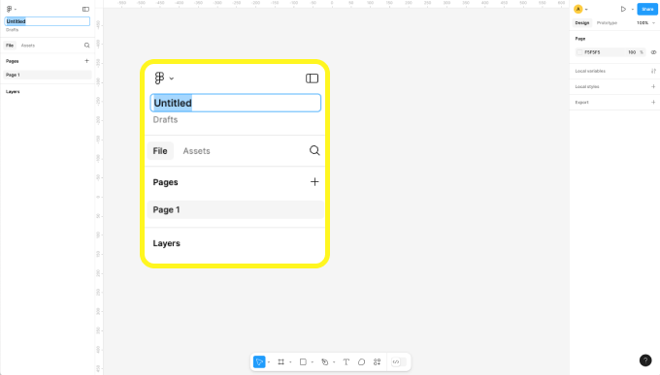Click the Local variables label
Image resolution: width=660 pixels, height=375 pixels.
590,71
